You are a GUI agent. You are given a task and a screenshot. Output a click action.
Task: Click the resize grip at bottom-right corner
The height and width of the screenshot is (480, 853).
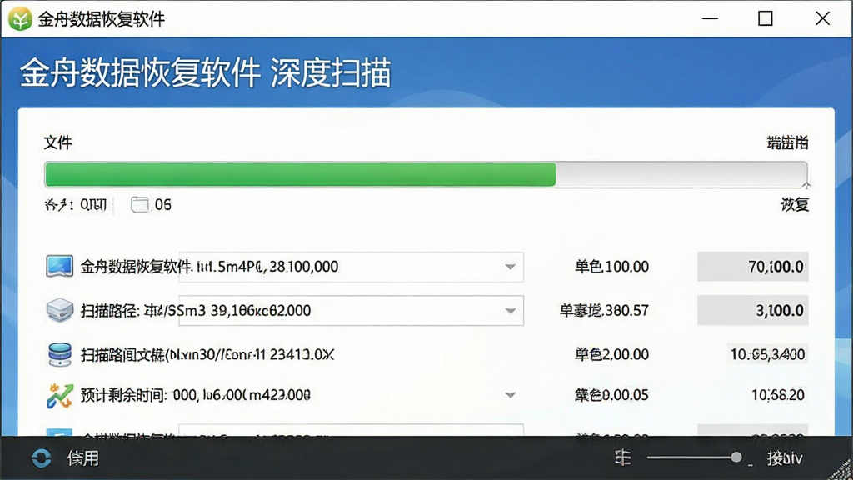pos(841,470)
